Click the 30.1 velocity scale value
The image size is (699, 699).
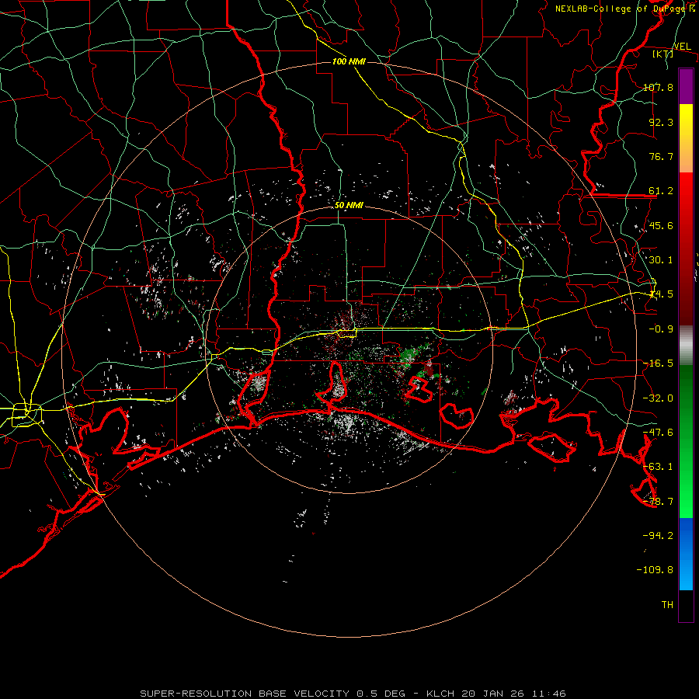(661, 260)
